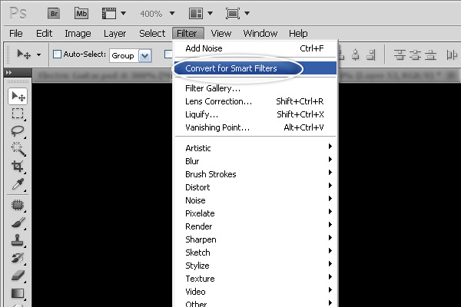
Task: Select the Crop tool
Action: tap(18, 167)
